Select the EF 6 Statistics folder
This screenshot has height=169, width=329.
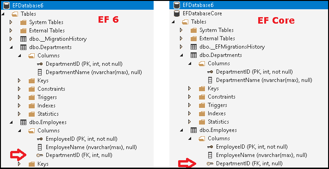(x=48, y=114)
